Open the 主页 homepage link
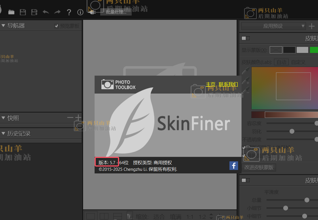The width and height of the screenshot is (318, 220). coord(210,84)
